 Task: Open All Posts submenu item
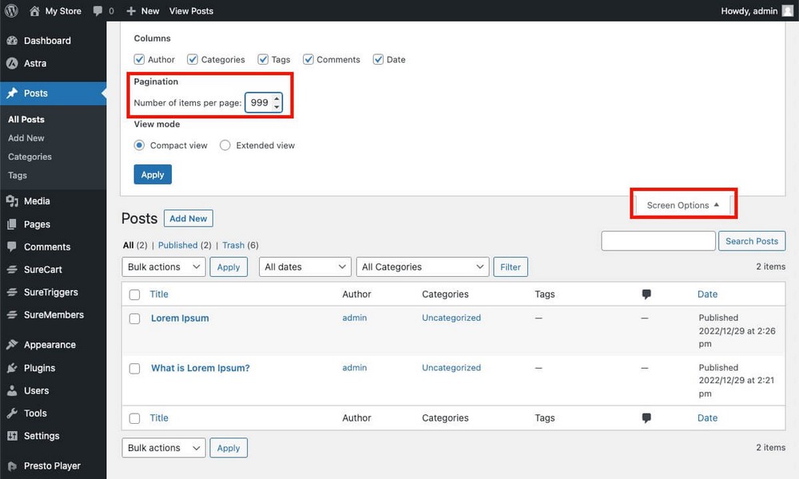tap(26, 119)
